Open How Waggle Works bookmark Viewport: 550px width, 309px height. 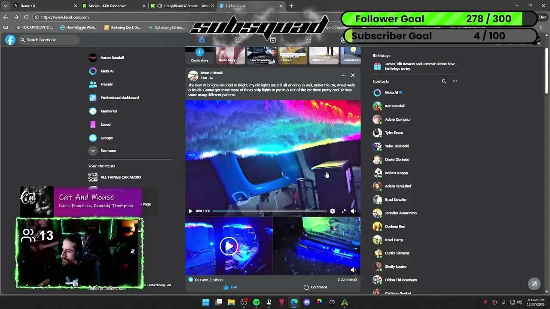click(79, 27)
